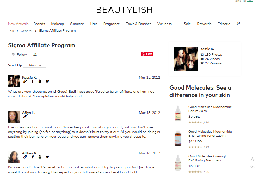Open Kassie K.'s YouTube channel icon

40,81
